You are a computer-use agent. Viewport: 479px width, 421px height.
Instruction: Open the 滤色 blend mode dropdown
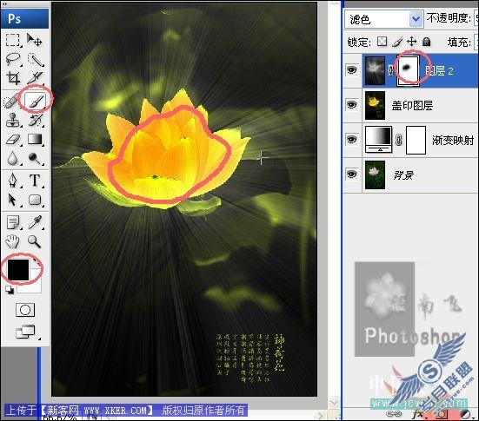coord(383,19)
